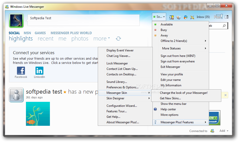The image size is (239, 142).
Task: Dismiss the yellow notification with the X
Action: tap(226, 95)
